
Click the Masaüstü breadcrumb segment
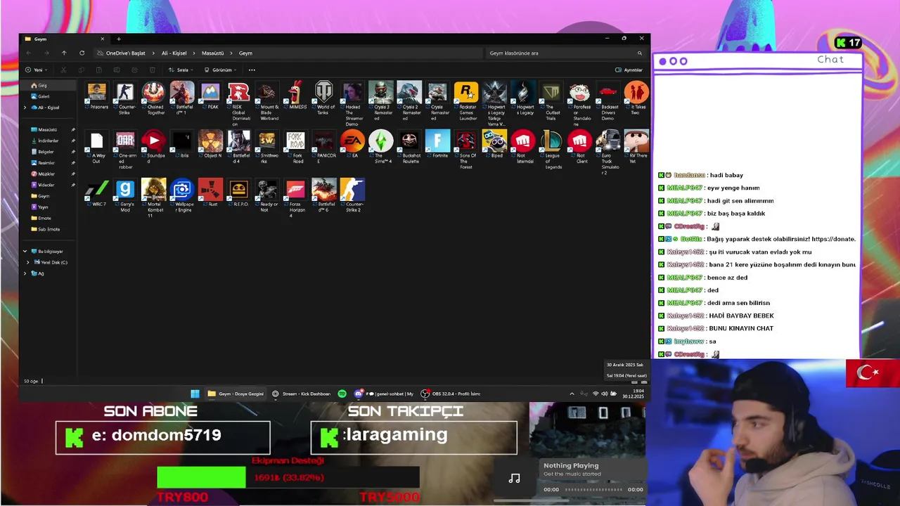[x=212, y=53]
